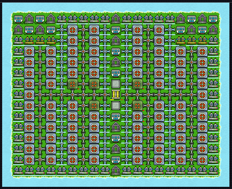Image resolution: width=232 pixels, height=189 pixels.
Task: Click the bank at far left of second row
Action: (18, 29)
